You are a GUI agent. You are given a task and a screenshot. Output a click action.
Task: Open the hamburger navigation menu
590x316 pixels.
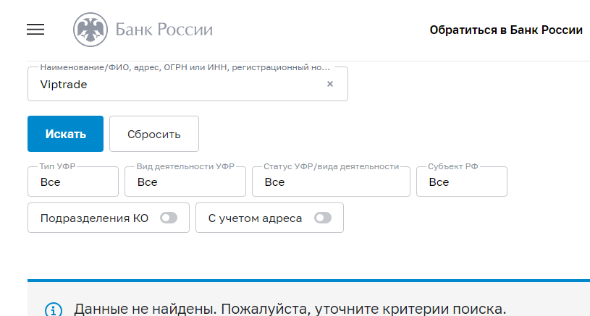point(35,30)
